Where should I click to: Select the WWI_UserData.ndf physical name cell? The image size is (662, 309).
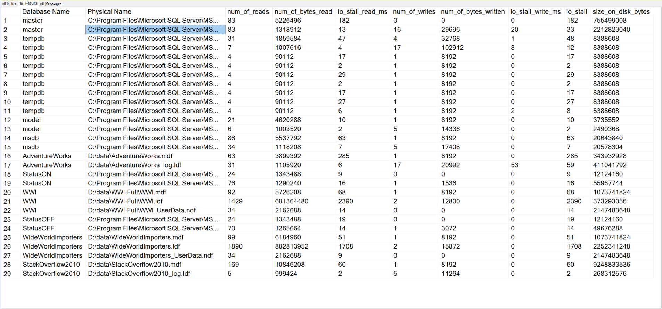coord(155,210)
